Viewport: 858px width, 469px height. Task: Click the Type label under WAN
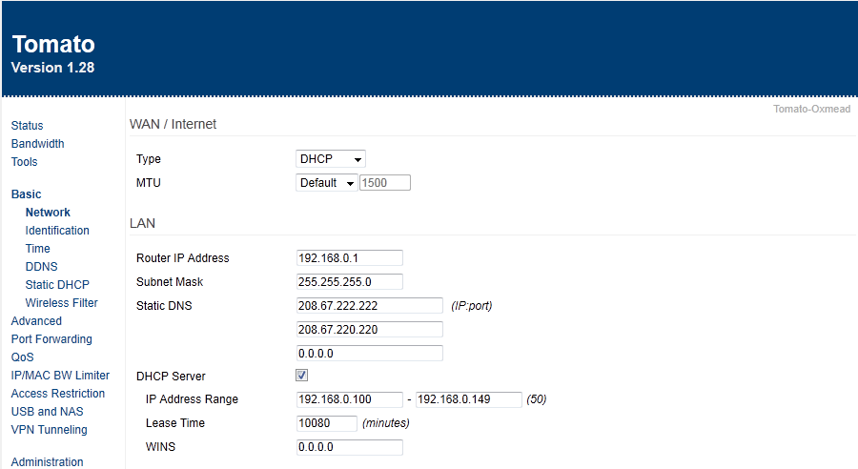coord(149,158)
